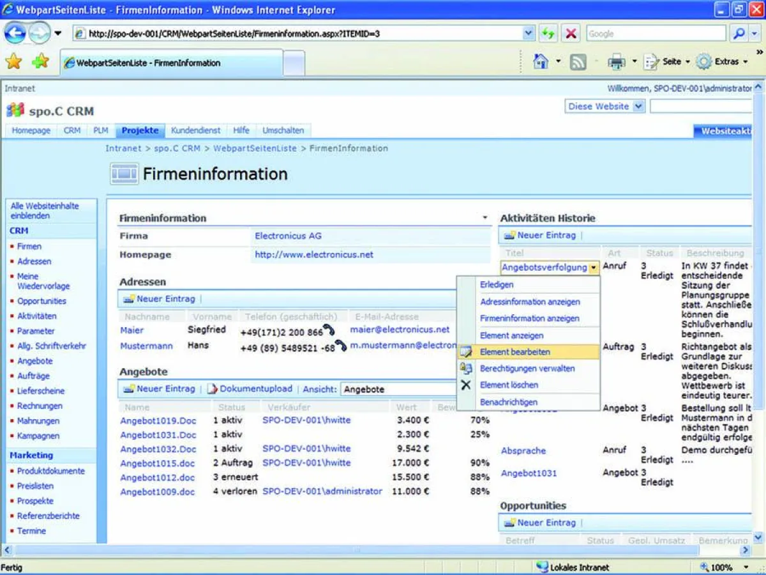
Task: Click the browser address bar URL field
Action: point(255,32)
